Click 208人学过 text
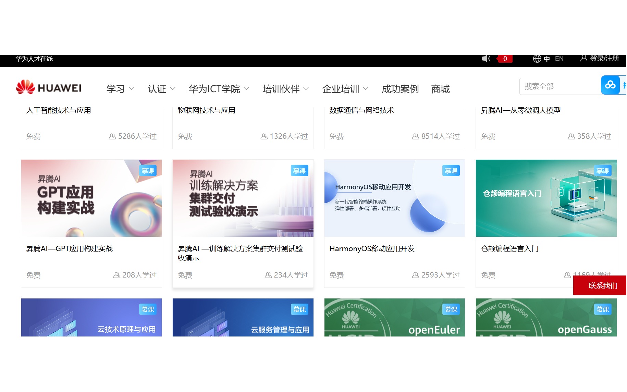Viewport: 627px width, 392px height. pyautogui.click(x=139, y=275)
